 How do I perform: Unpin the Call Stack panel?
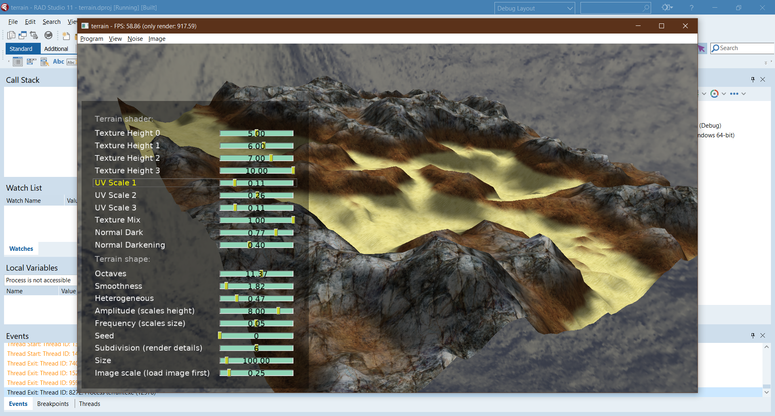tap(752, 80)
